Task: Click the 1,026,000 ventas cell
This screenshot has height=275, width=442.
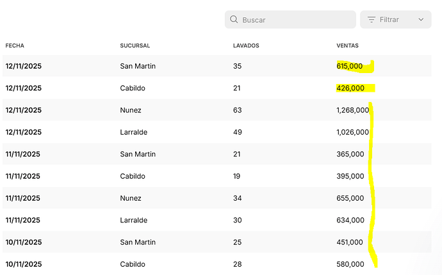Action: coord(352,132)
